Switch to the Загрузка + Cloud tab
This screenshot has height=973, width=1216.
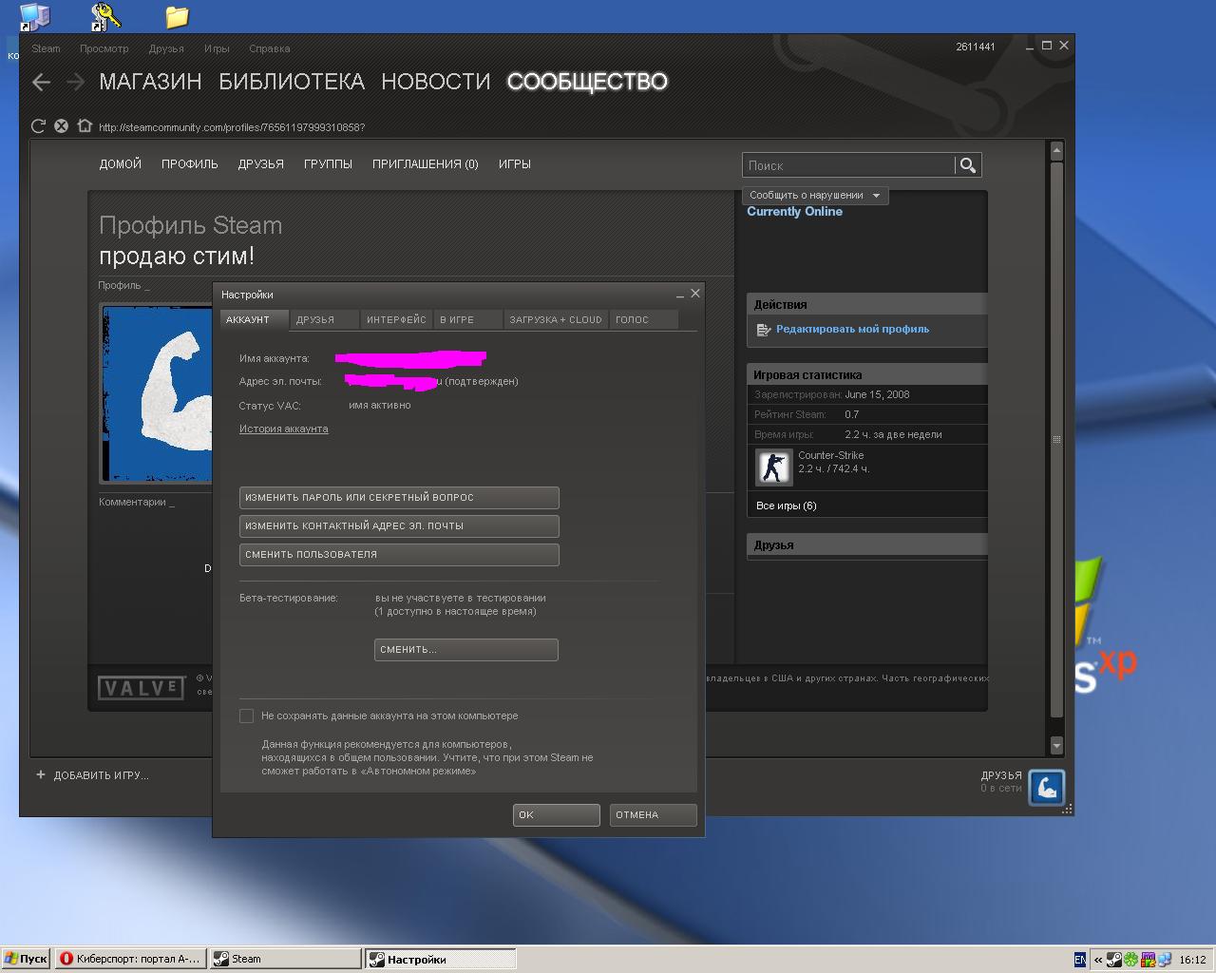[556, 320]
